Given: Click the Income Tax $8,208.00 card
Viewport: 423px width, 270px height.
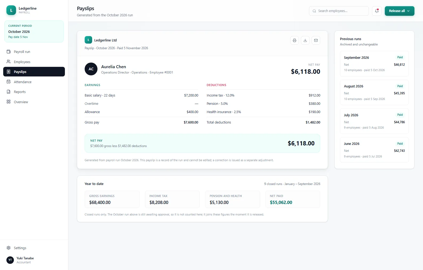Looking at the screenshot, I should click(x=172, y=199).
